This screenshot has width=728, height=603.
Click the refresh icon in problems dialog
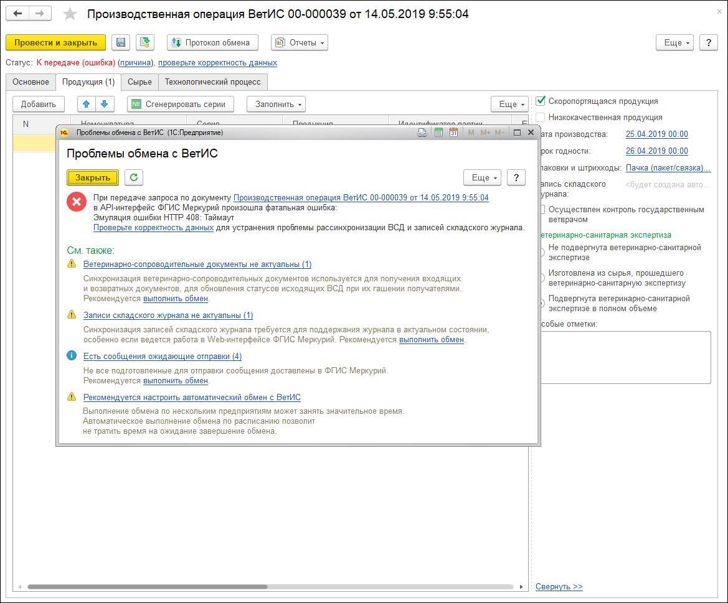click(x=133, y=177)
